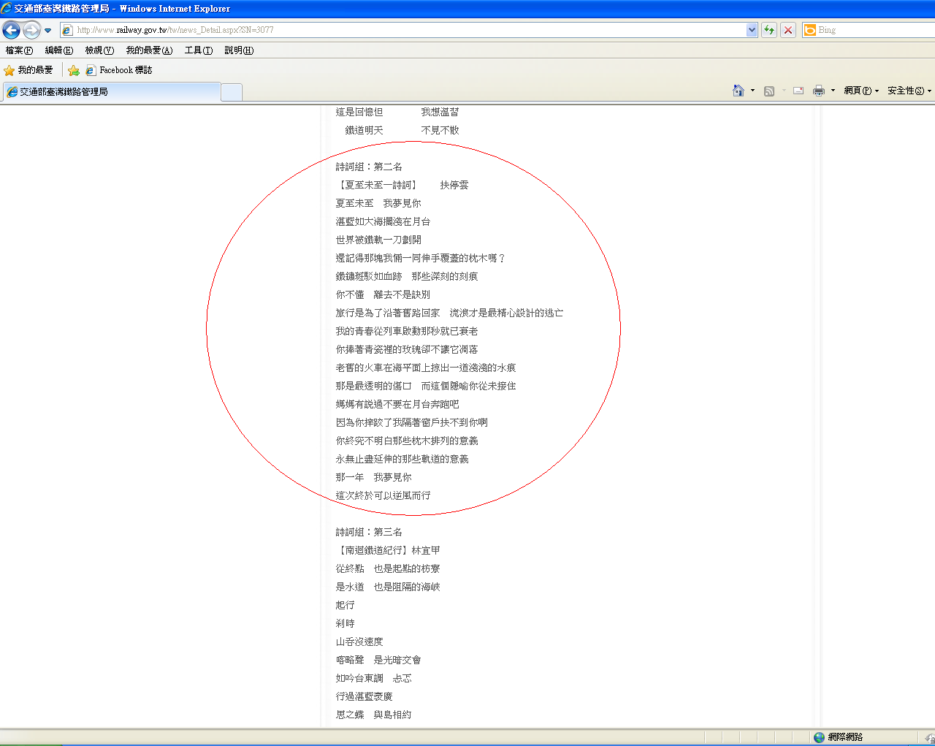
Task: Open the 網頁(P) dropdown menu
Action: (x=861, y=91)
